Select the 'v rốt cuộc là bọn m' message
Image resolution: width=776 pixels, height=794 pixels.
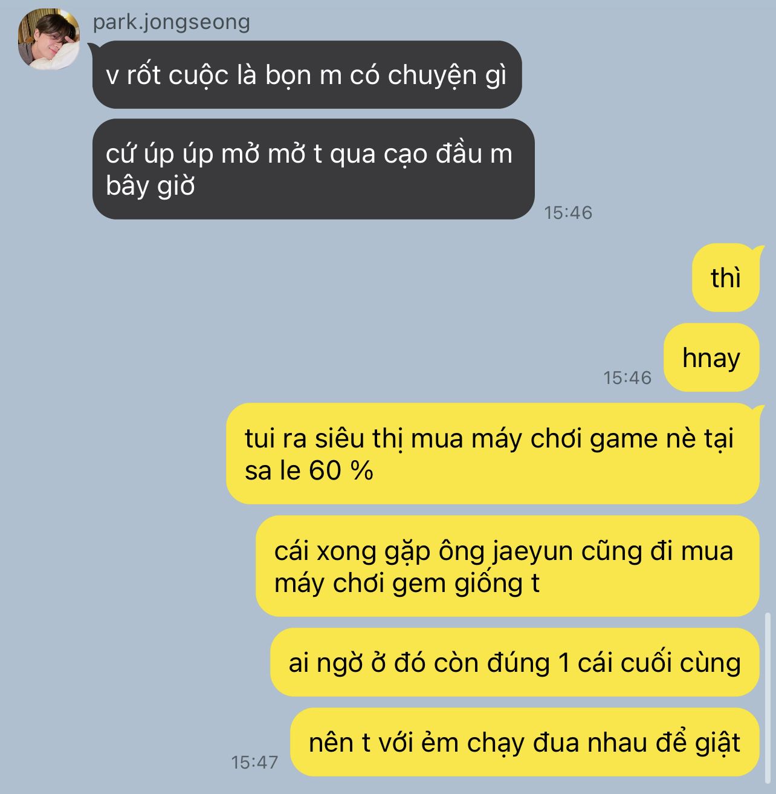(x=307, y=75)
